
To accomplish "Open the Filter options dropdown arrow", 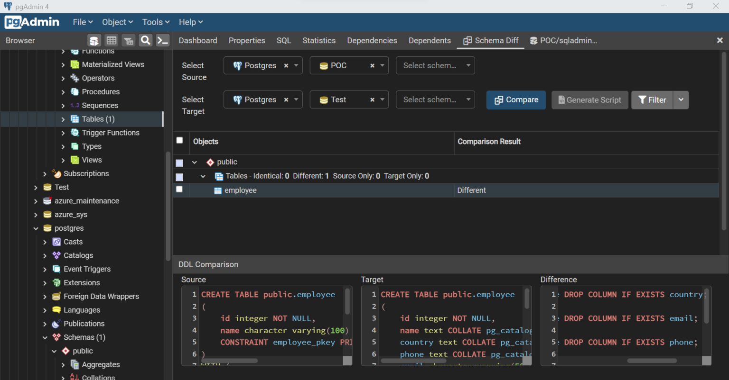I will (x=681, y=100).
